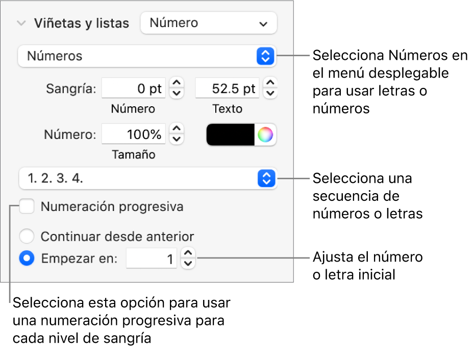Screen dimensions: 474x352
Task: Collapse the Viñetas y listas section
Action: [x=21, y=24]
